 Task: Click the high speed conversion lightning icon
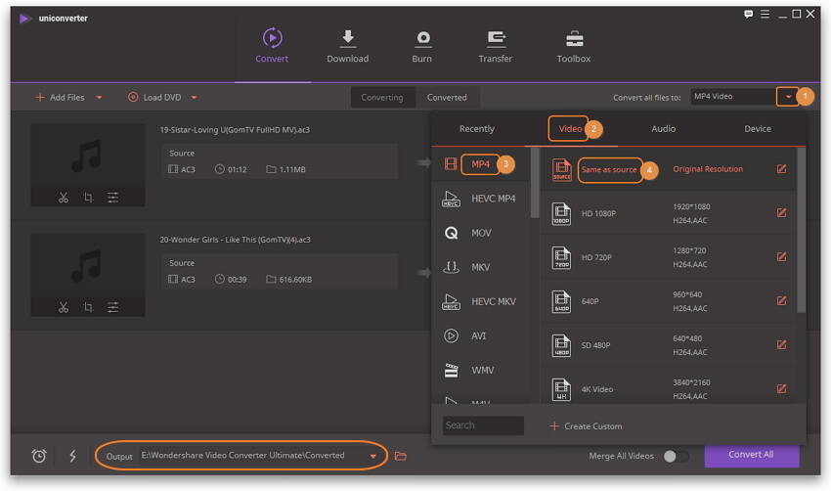pos(72,456)
